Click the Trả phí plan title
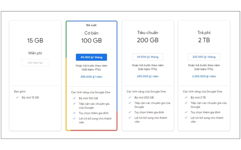 [204, 33]
